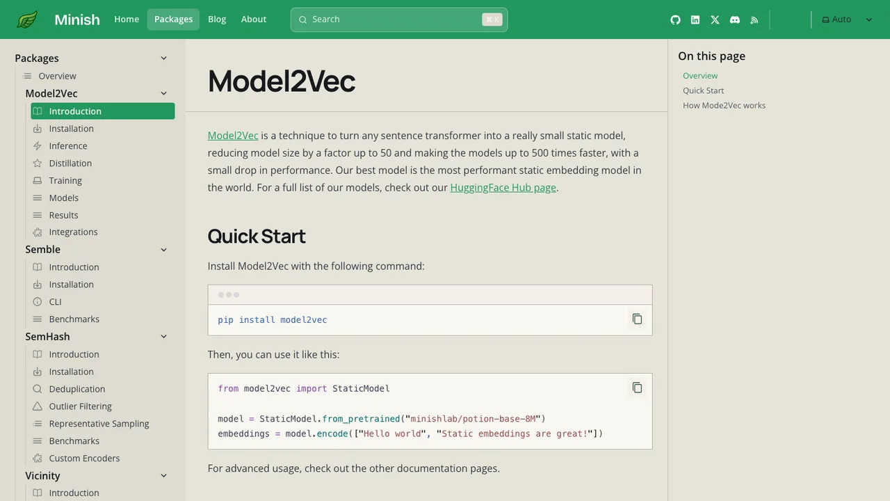Click the Model2Vec page title heading
The width and height of the screenshot is (890, 501).
281,81
